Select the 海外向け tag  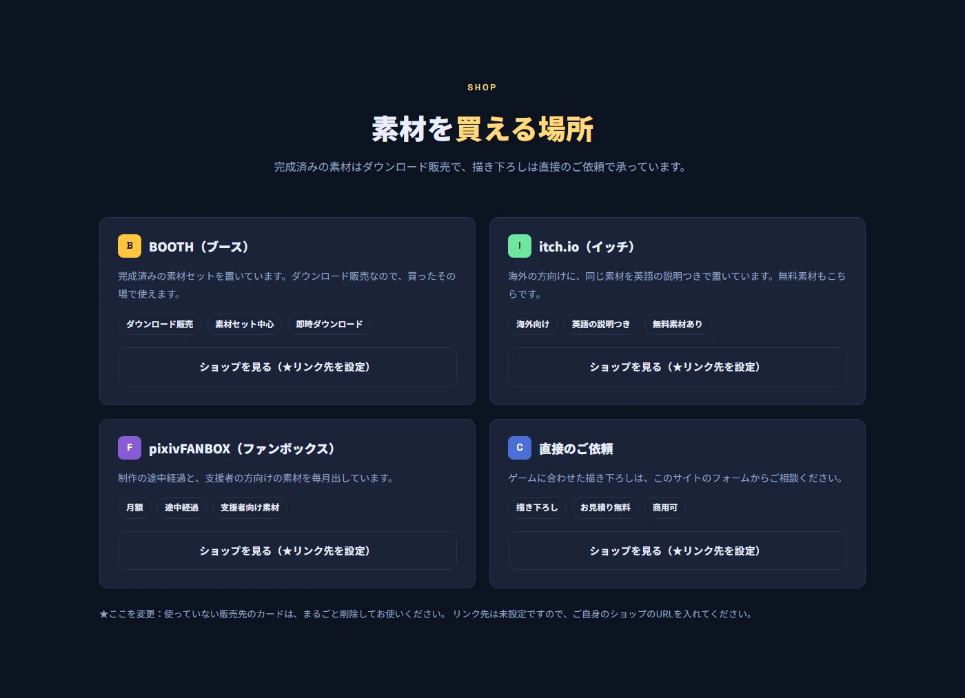533,325
